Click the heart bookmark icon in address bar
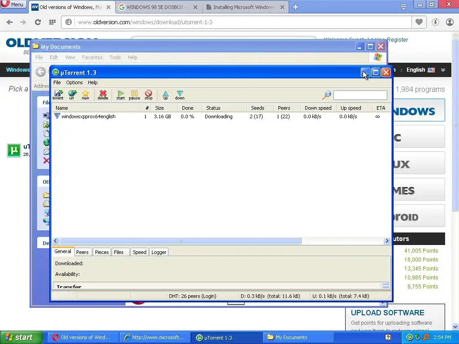The width and height of the screenshot is (459, 344). click(x=419, y=22)
